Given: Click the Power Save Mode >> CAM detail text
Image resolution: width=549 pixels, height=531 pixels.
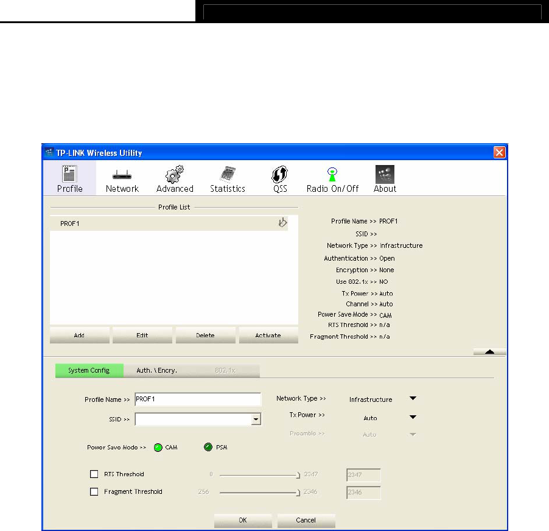Looking at the screenshot, I should [x=355, y=315].
